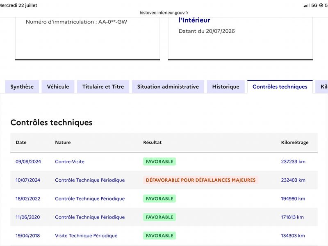Screen dimensions: 328x246
Task: Select the date 18/02/2022
Action: 28,198
